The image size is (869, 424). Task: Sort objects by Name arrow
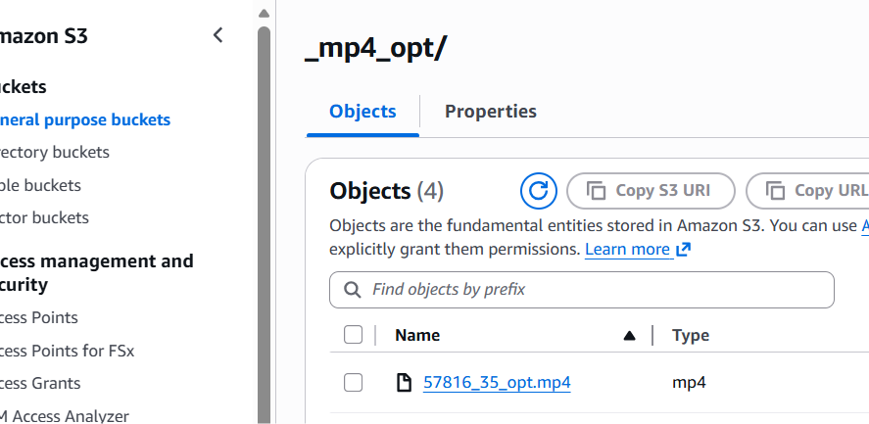pos(629,336)
